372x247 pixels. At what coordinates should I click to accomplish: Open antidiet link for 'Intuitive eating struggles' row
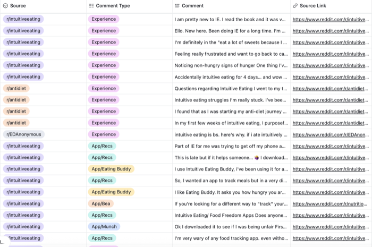click(x=330, y=100)
